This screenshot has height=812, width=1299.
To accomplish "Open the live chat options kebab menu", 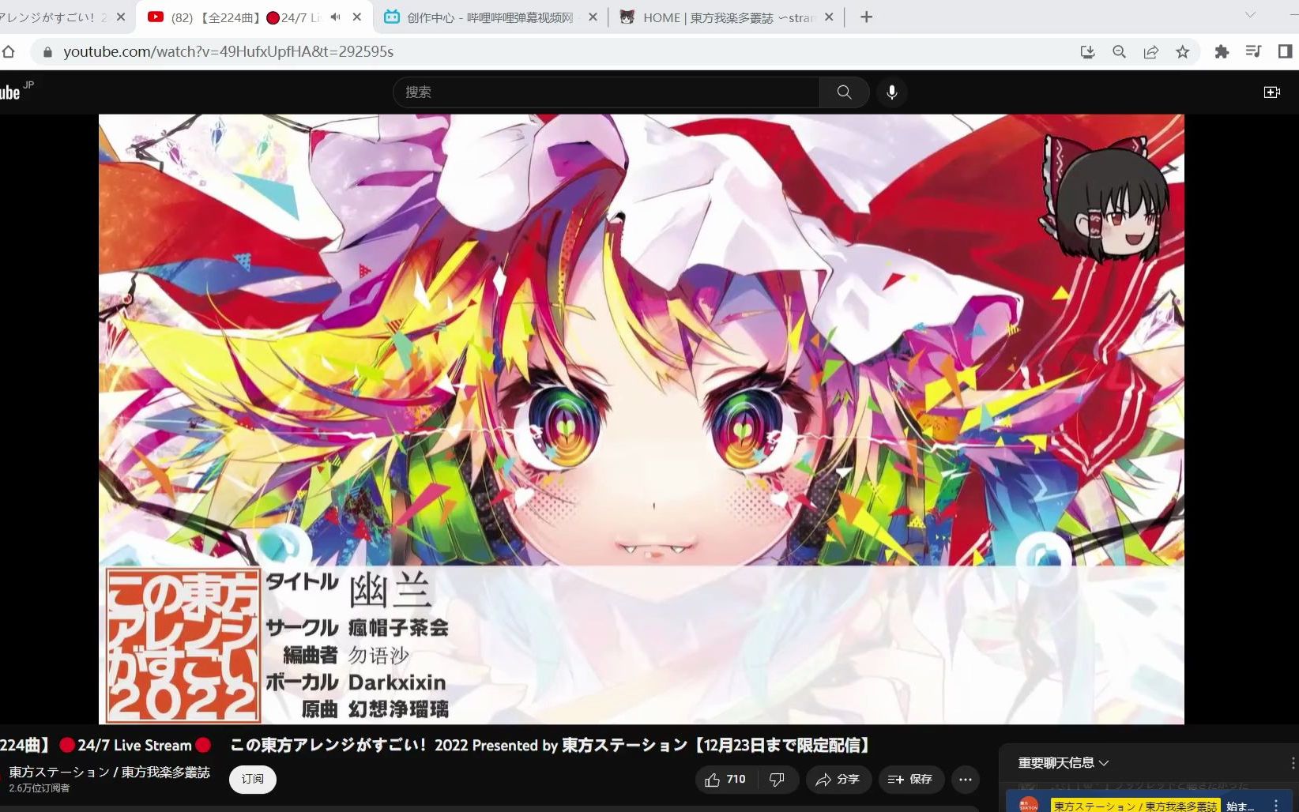I will pos(1293,762).
